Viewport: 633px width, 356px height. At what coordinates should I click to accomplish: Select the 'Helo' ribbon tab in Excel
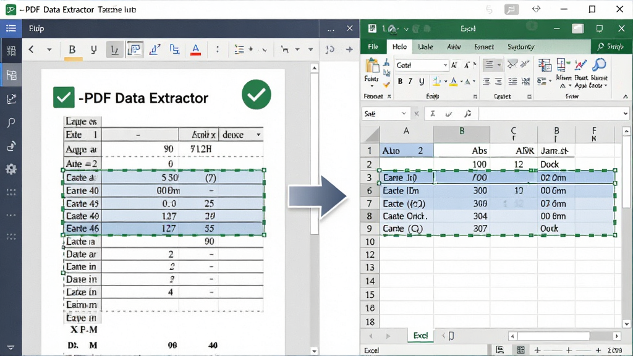pyautogui.click(x=399, y=47)
